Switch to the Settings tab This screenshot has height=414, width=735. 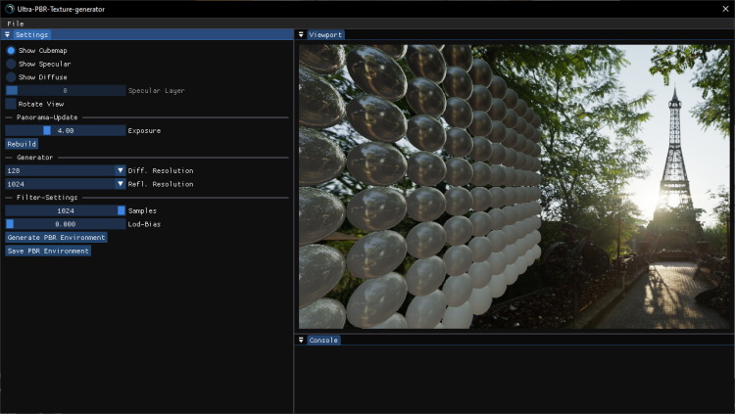(x=31, y=34)
